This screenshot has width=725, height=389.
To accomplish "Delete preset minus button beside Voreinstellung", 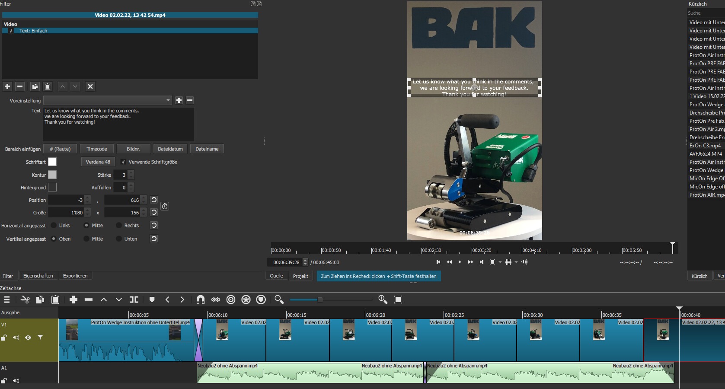I will (190, 100).
